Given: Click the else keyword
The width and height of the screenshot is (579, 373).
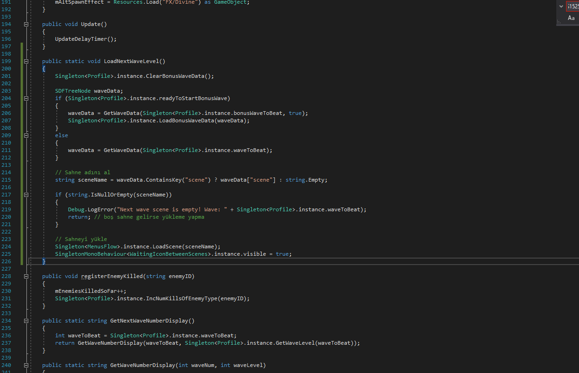Looking at the screenshot, I should 62,135.
